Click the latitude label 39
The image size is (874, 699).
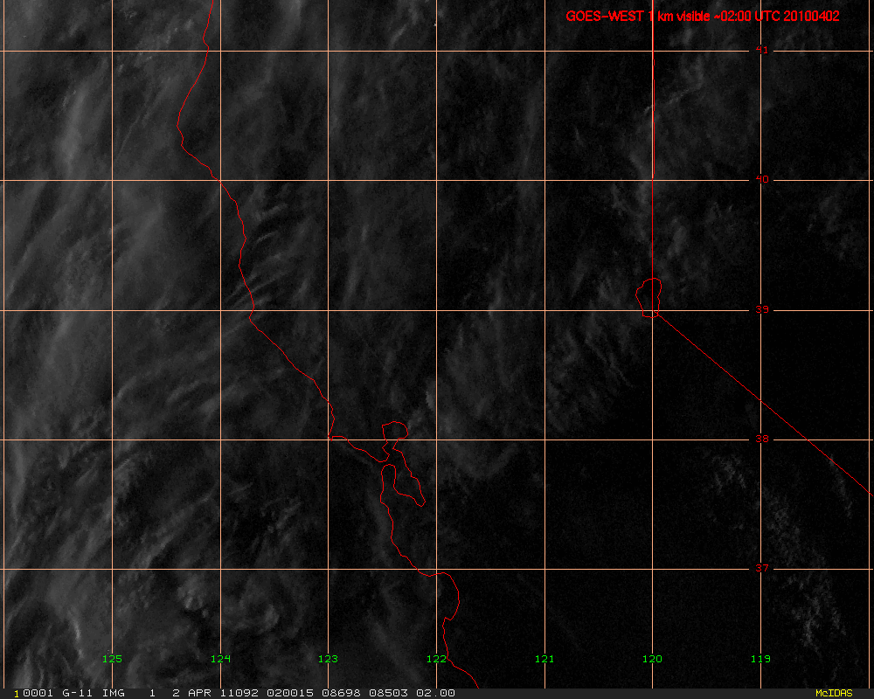tap(762, 309)
